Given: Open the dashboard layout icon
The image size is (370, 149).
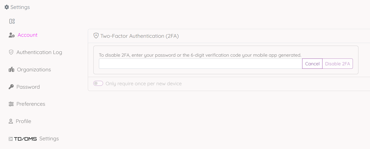Looking at the screenshot, I should click(x=12, y=21).
